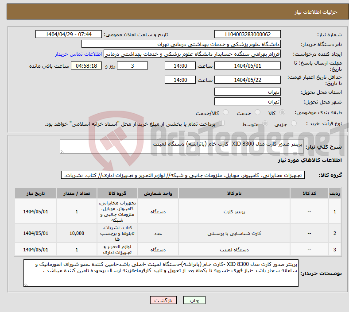Click the نام کالا column header
The height and width of the screenshot is (312, 349).
234,193
